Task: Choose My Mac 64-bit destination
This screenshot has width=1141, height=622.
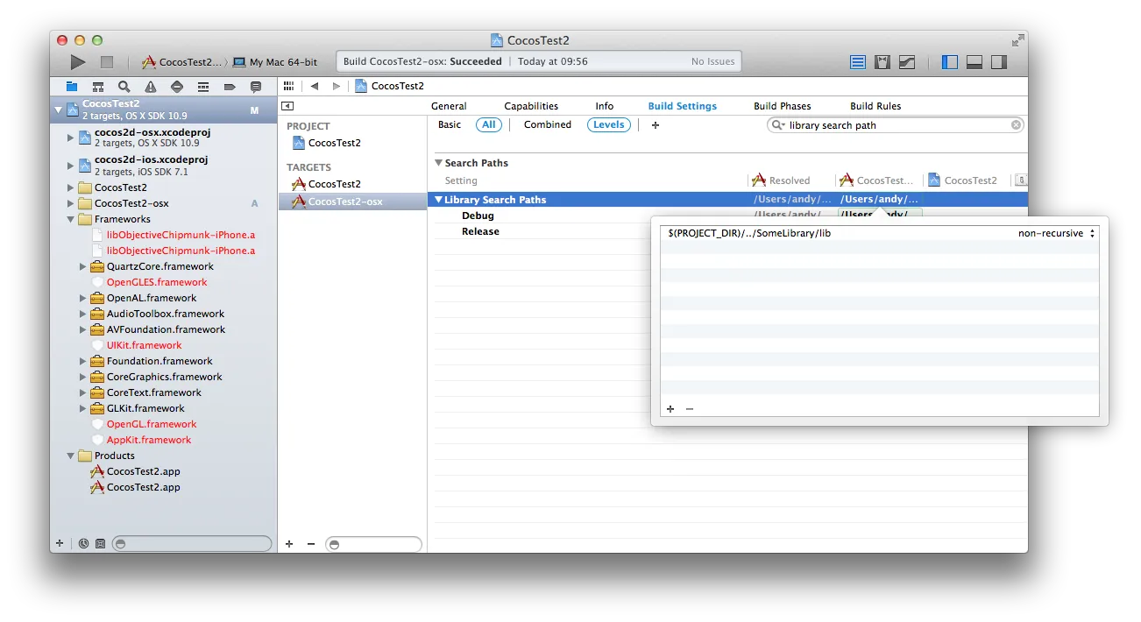Action: click(276, 62)
